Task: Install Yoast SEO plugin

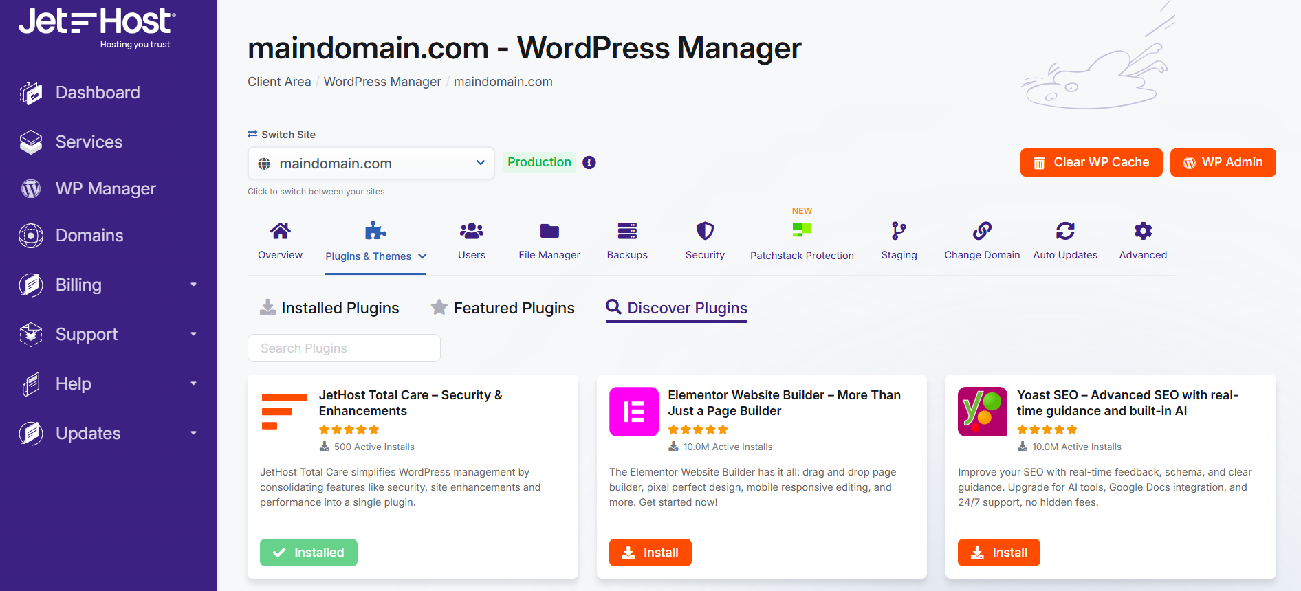Action: [999, 553]
